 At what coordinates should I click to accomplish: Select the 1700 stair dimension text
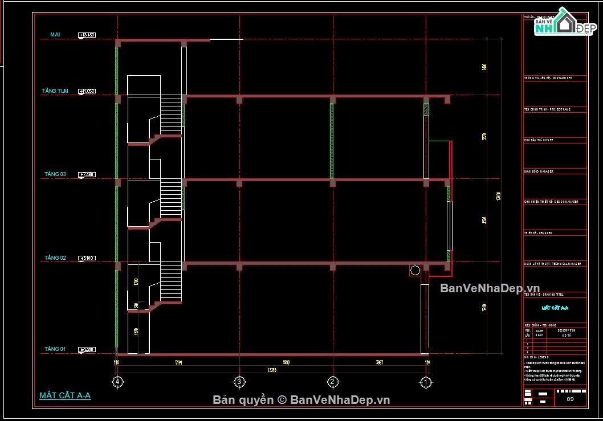pyautogui.click(x=136, y=282)
